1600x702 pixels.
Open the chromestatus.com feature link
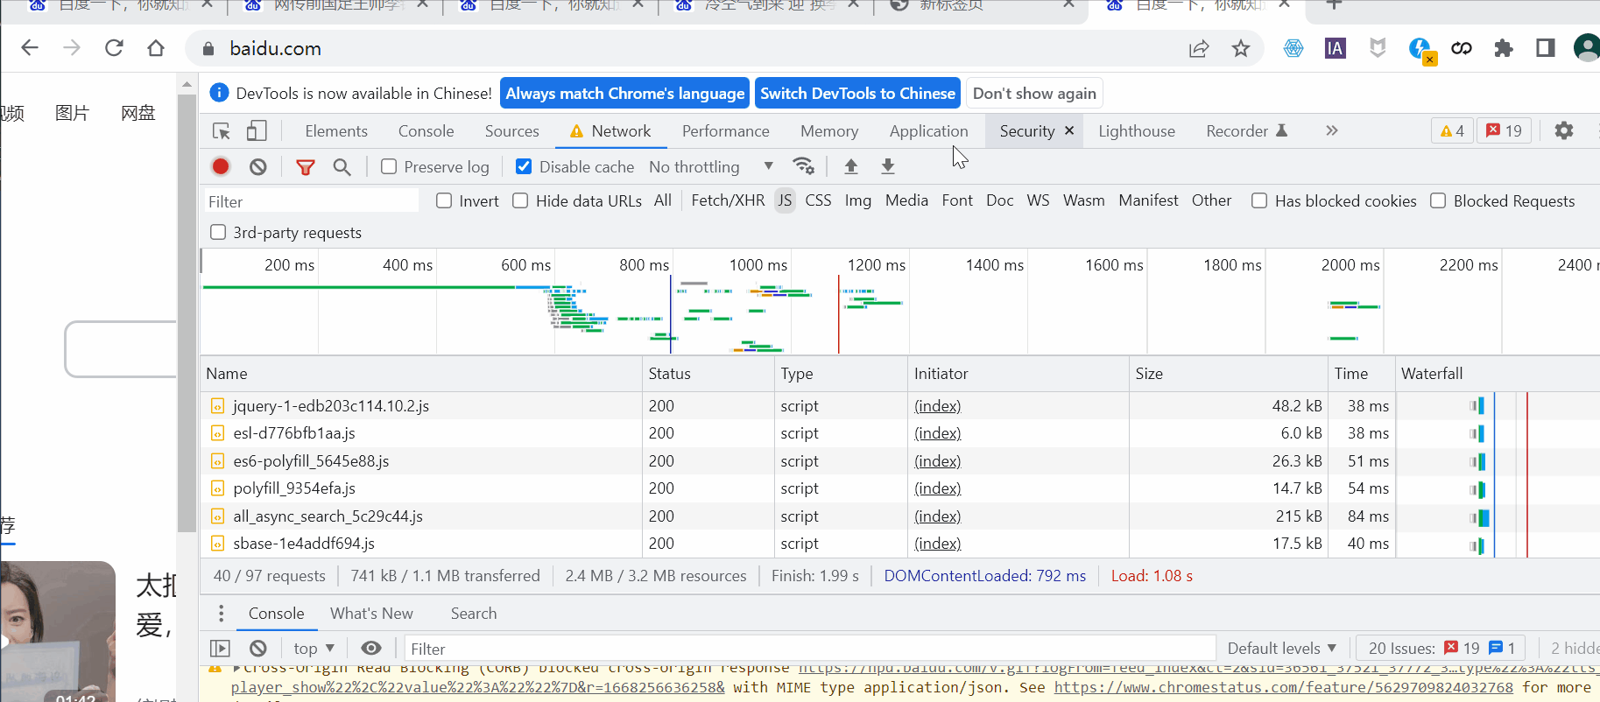pos(1283,687)
